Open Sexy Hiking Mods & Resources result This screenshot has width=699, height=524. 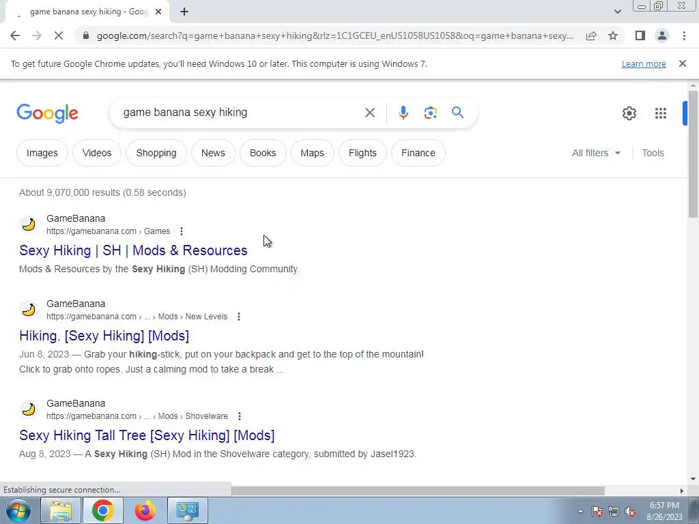point(133,250)
